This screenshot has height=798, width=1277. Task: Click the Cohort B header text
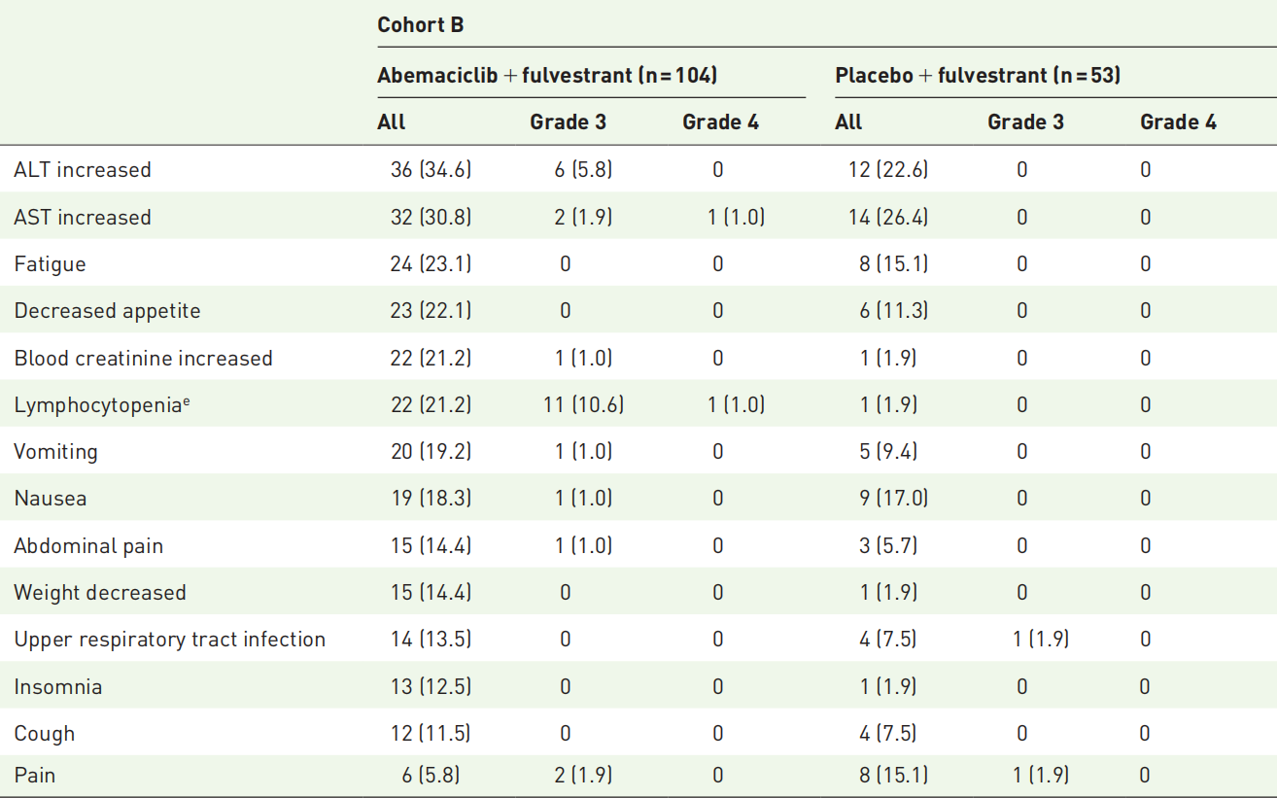tap(420, 25)
